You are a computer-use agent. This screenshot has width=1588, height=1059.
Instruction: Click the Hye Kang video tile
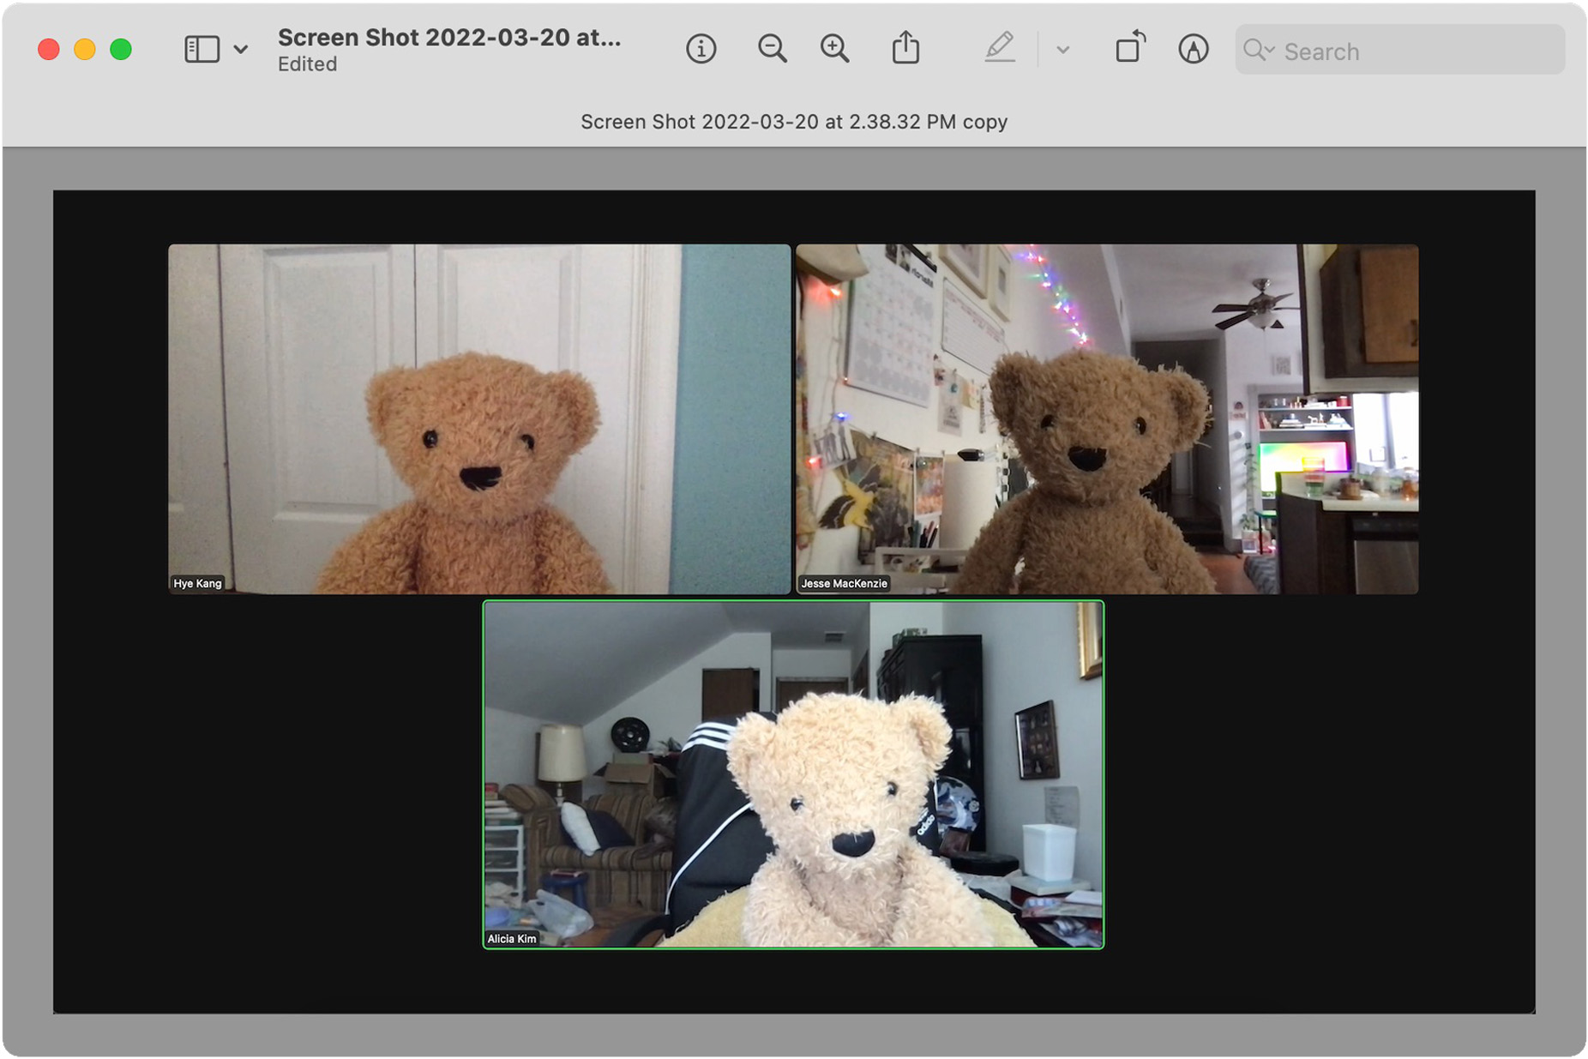[479, 418]
